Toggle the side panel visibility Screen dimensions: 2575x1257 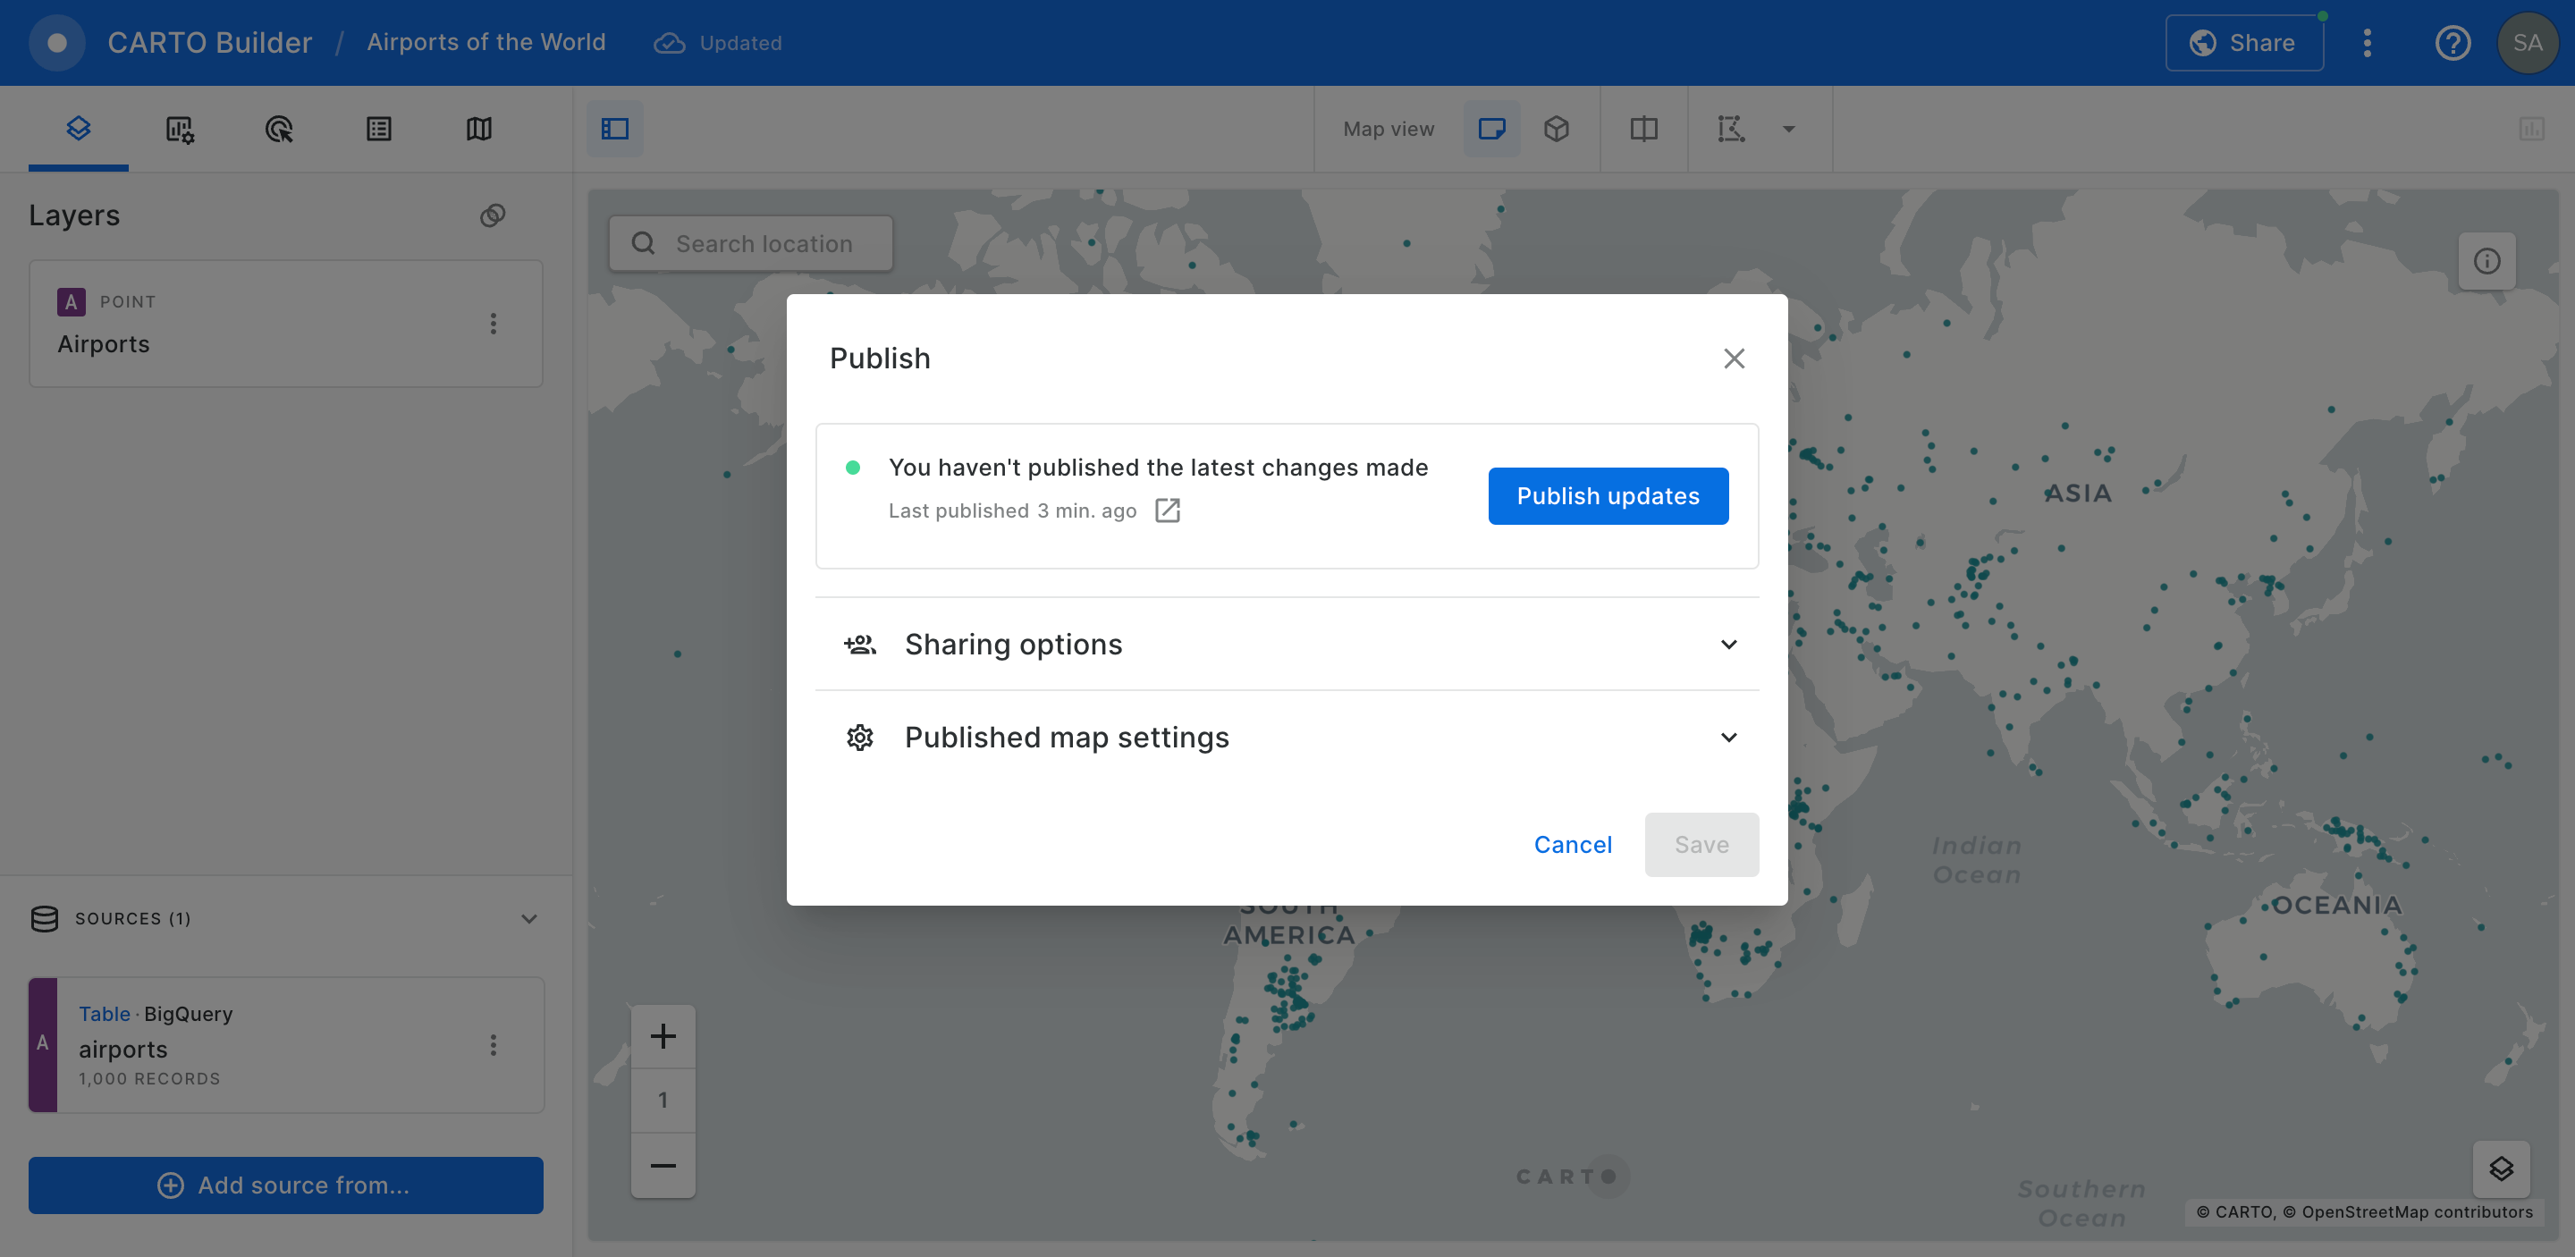(615, 129)
